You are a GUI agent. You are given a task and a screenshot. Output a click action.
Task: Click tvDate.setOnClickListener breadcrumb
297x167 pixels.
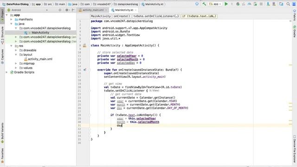click(156, 16)
